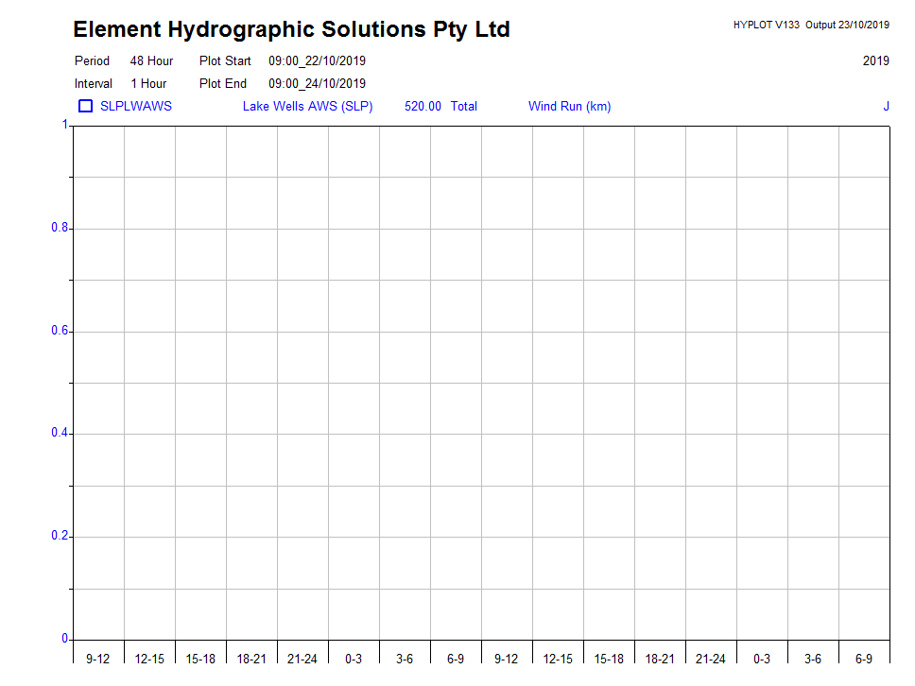The height and width of the screenshot is (686, 915).
Task: Click the Lake Wells AWS (SLP) station name
Action: coord(307,106)
